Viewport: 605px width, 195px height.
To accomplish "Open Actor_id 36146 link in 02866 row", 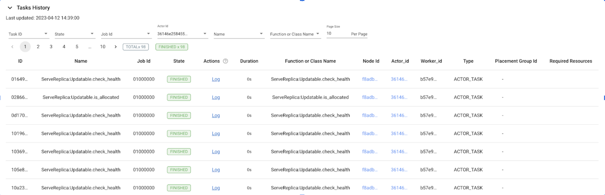I will click(399, 97).
